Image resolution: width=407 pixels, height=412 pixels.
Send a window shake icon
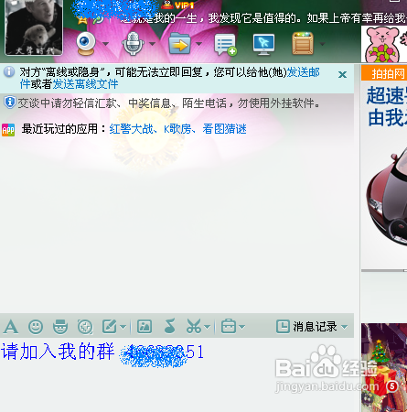[x=85, y=327]
